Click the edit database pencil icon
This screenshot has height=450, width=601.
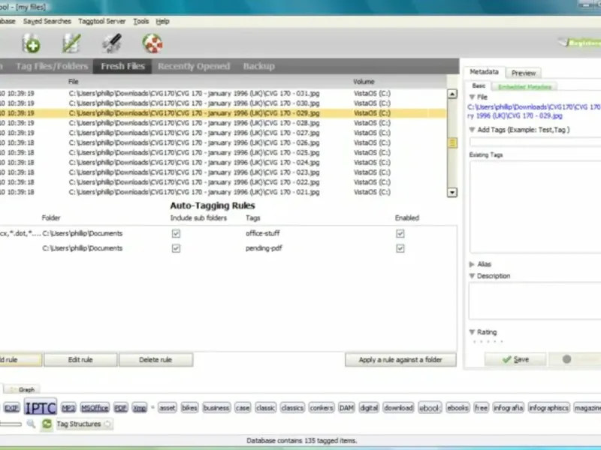71,43
